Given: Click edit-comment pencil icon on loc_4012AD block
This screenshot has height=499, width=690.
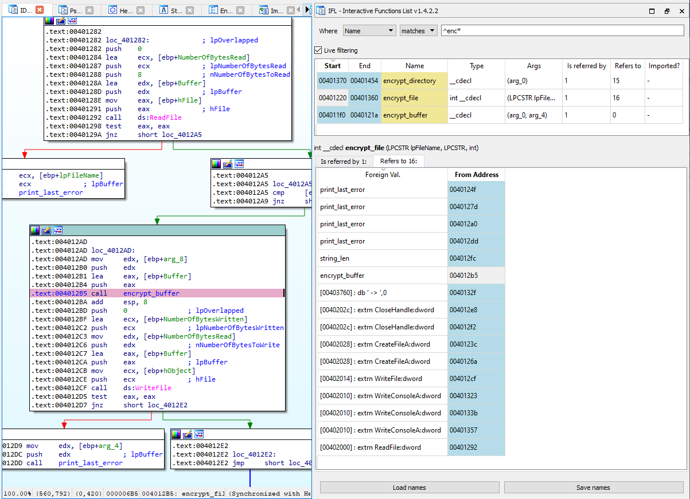Looking at the screenshot, I should [47, 230].
